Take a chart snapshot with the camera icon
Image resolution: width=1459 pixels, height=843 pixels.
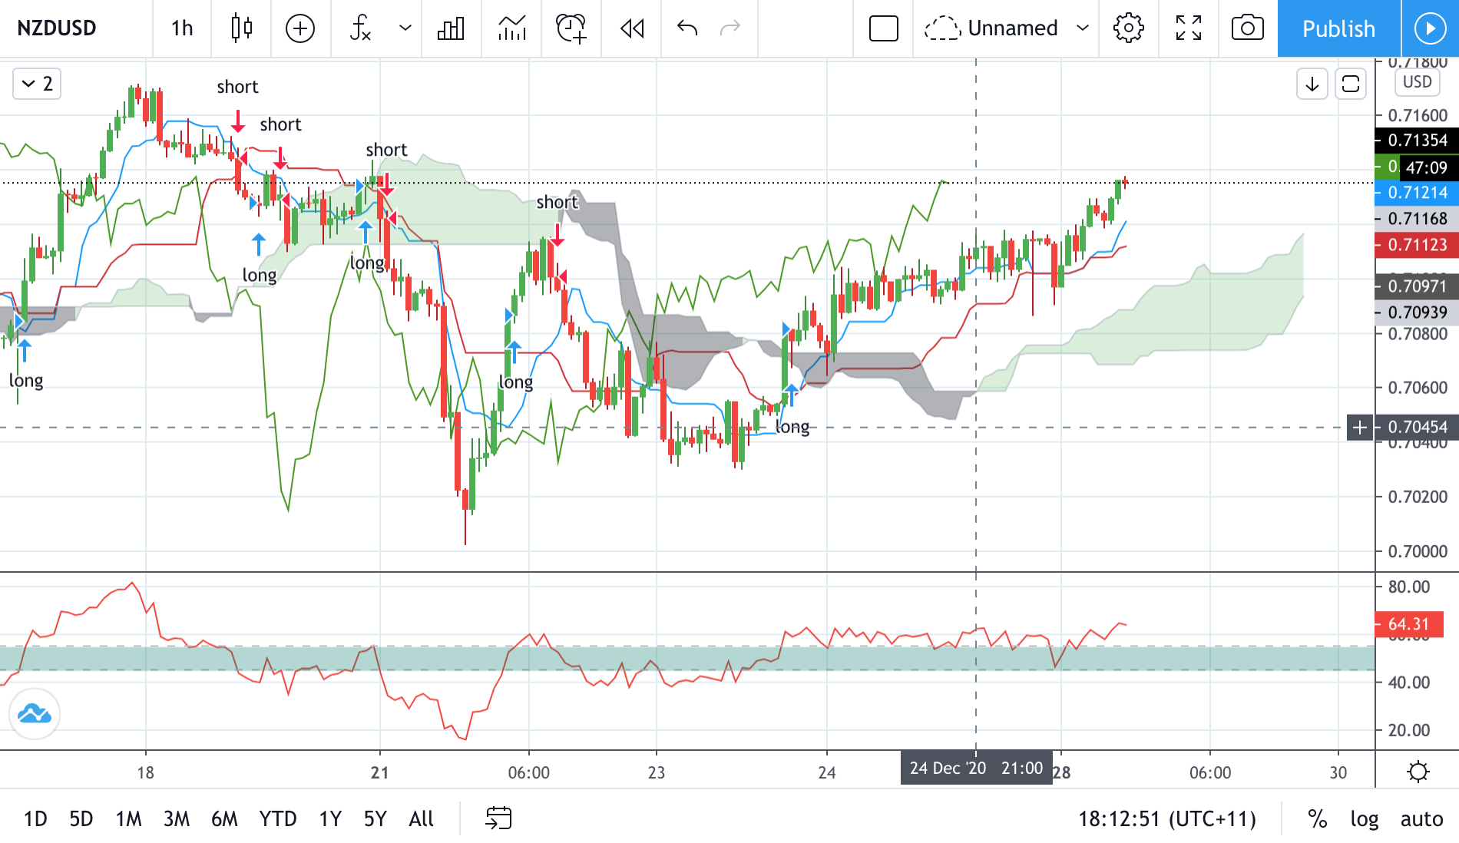(x=1248, y=28)
